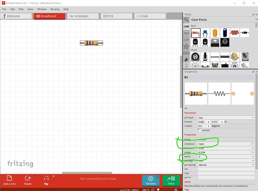
Task: Click the rotation degrees input field
Action: (x=204, y=126)
